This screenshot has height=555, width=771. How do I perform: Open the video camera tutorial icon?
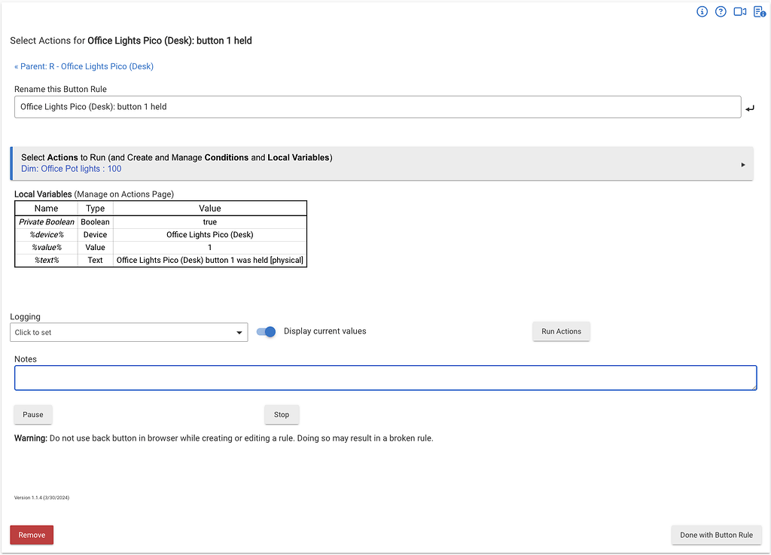click(x=739, y=11)
